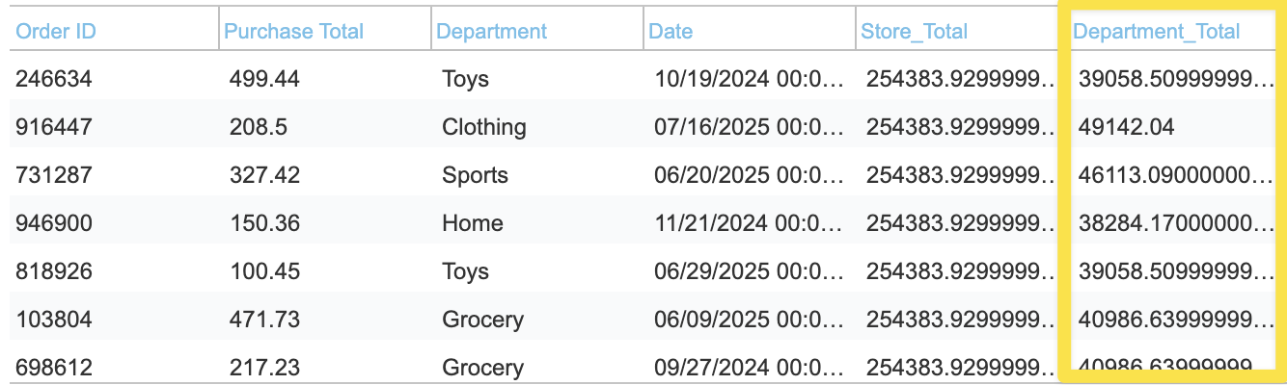Click the Department_Total column header

click(1157, 31)
